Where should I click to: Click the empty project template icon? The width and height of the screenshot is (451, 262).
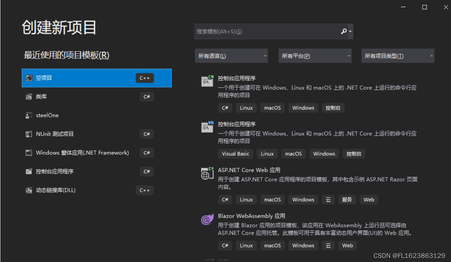point(29,78)
